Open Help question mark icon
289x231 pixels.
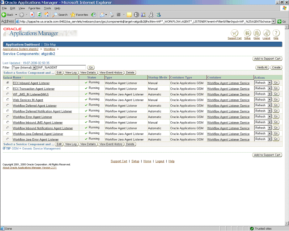(276, 33)
